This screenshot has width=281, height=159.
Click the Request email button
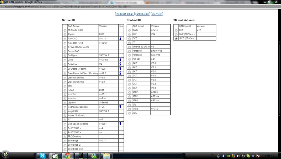pyautogui.click(x=125, y=14)
